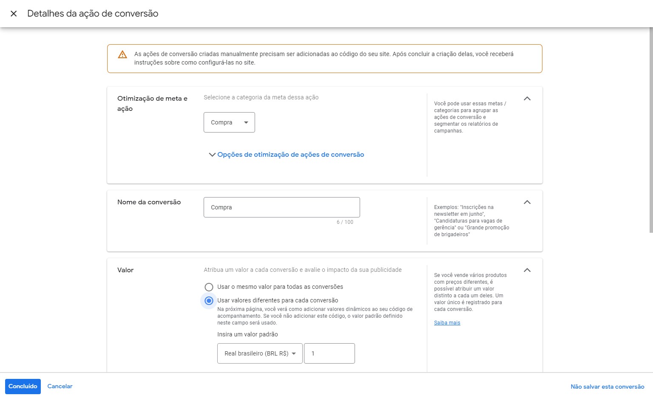Click the Cancelar button
This screenshot has height=398, width=653.
[60, 387]
